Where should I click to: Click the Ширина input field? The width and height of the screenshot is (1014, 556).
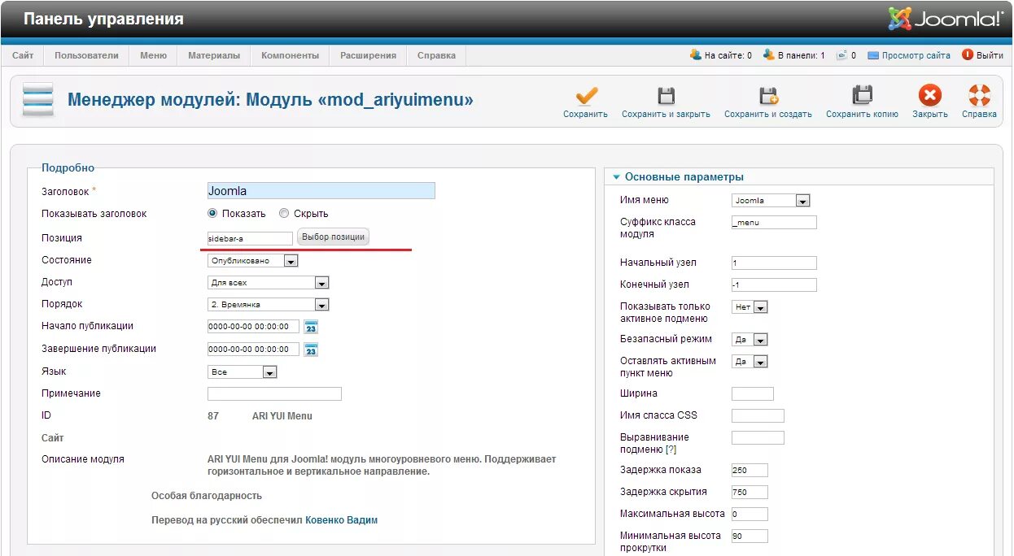753,394
